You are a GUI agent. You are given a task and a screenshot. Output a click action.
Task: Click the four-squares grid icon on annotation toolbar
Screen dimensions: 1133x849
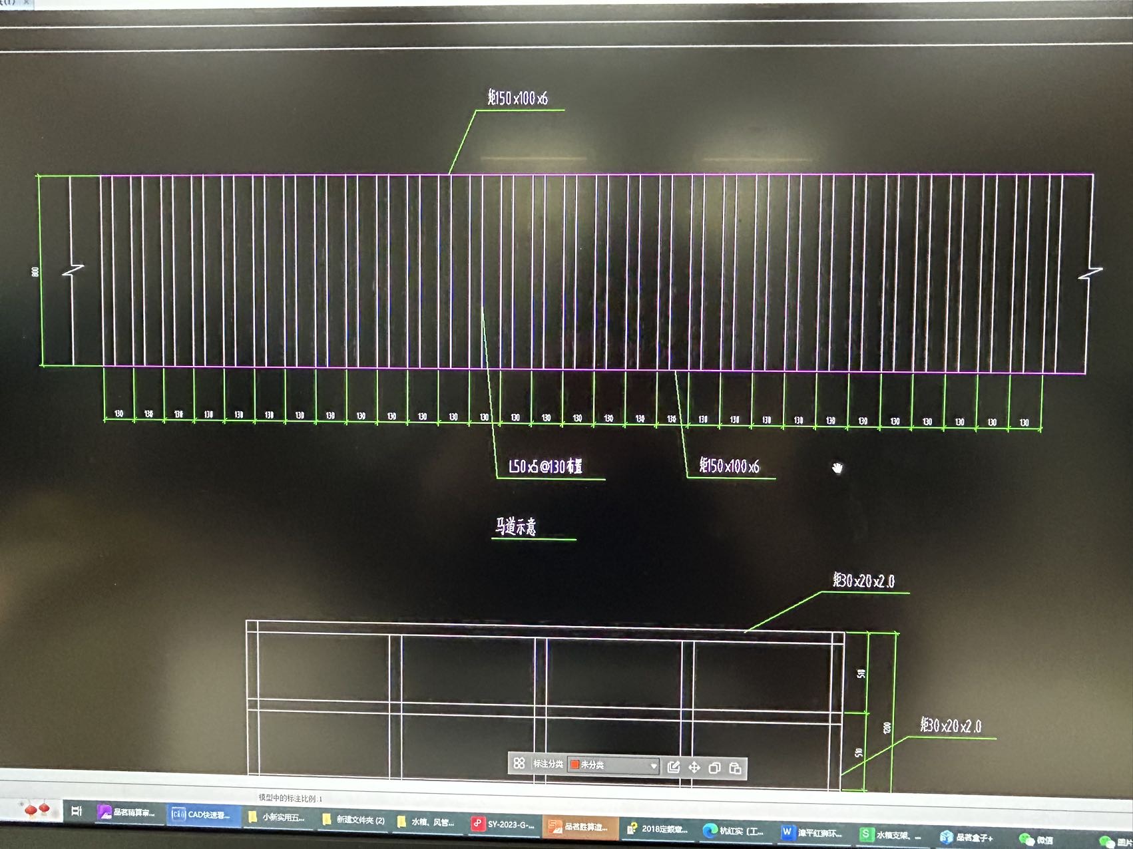click(519, 763)
